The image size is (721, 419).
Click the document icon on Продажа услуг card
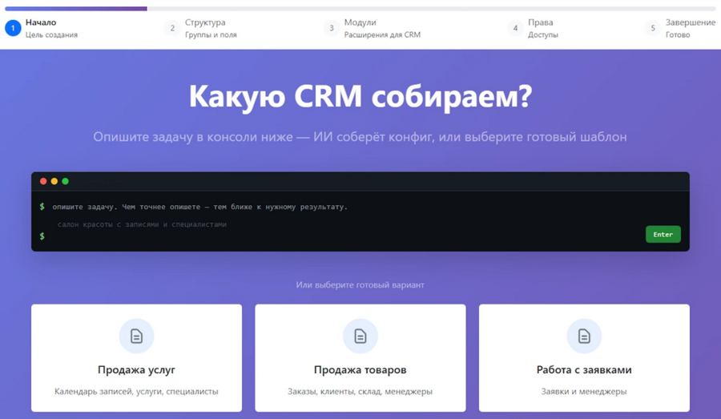point(136,336)
